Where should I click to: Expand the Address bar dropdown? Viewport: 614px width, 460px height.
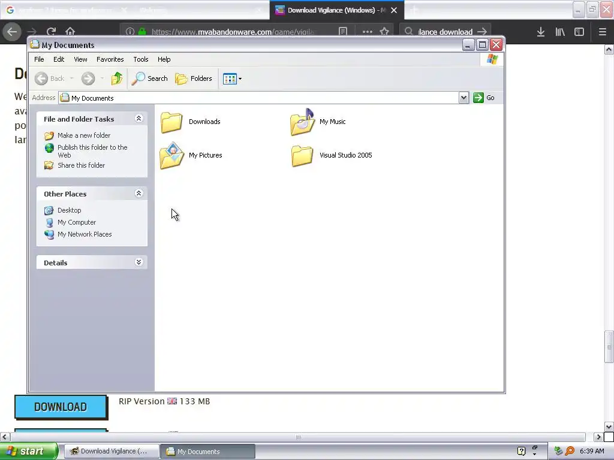coord(463,98)
